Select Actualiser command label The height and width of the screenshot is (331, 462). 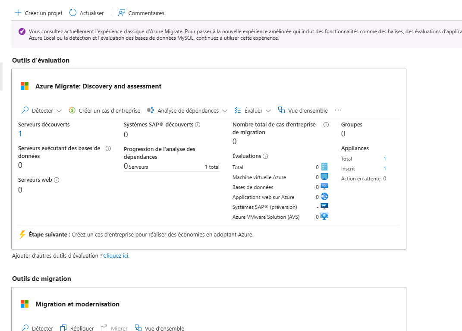point(91,13)
